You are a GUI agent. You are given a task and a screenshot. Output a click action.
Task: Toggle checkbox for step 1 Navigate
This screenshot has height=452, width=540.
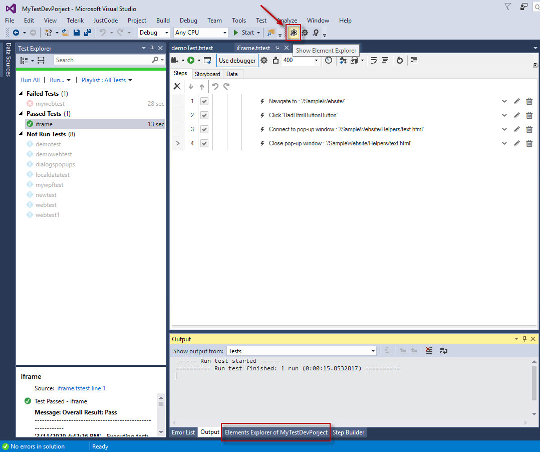tap(204, 101)
